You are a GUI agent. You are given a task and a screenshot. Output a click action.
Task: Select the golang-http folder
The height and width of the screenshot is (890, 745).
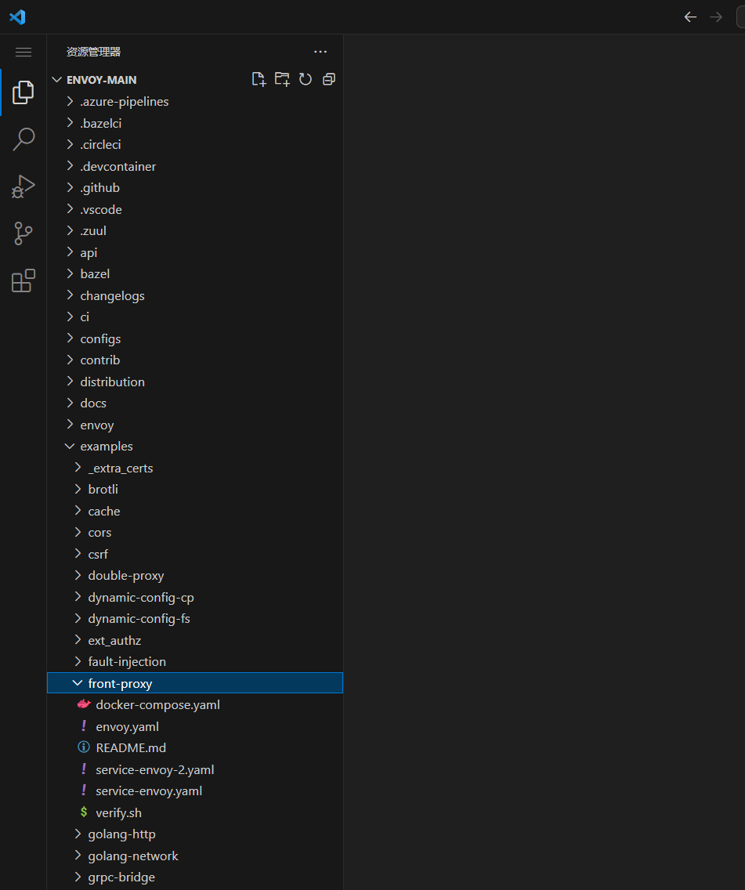195,834
